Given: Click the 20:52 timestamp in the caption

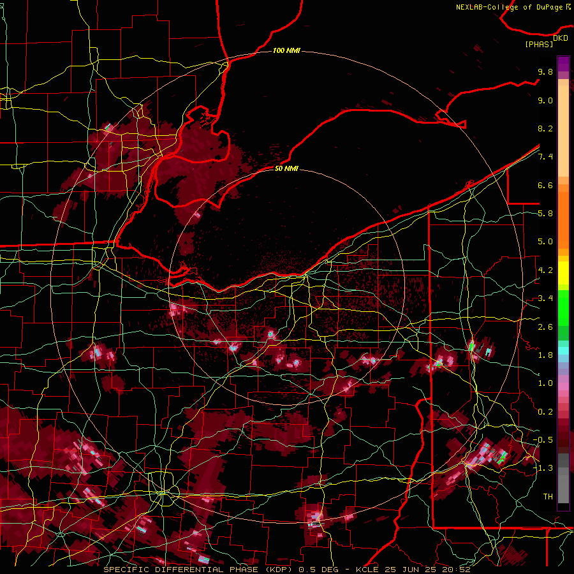Looking at the screenshot, I should (456, 570).
